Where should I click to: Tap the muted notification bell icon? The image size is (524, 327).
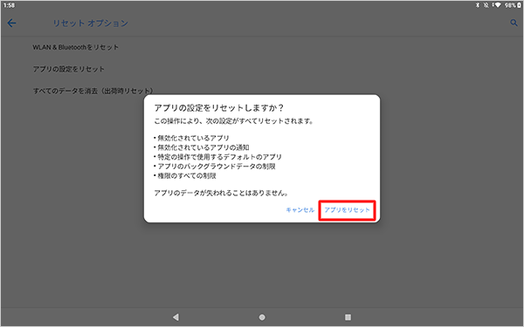tap(486, 5)
